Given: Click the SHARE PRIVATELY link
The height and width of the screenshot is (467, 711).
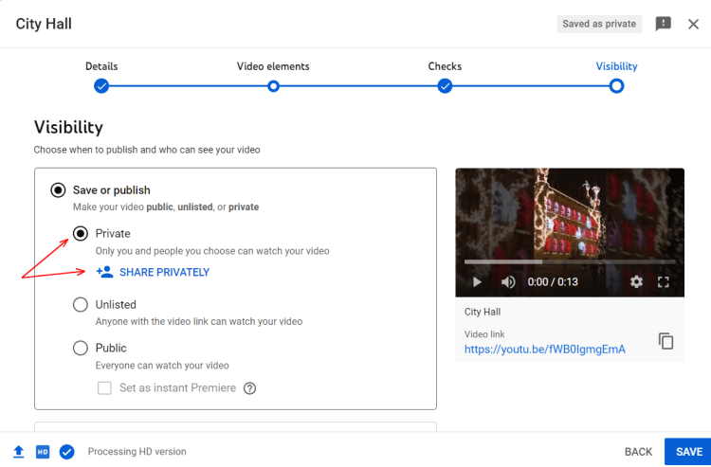Looking at the screenshot, I should pos(164,272).
